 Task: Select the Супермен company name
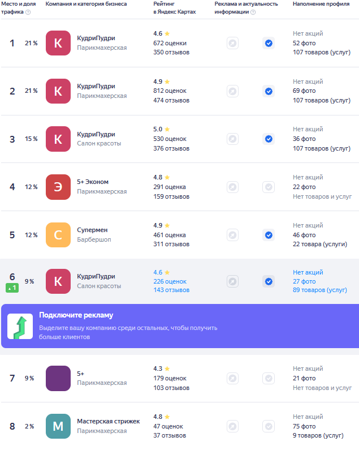[x=92, y=230]
